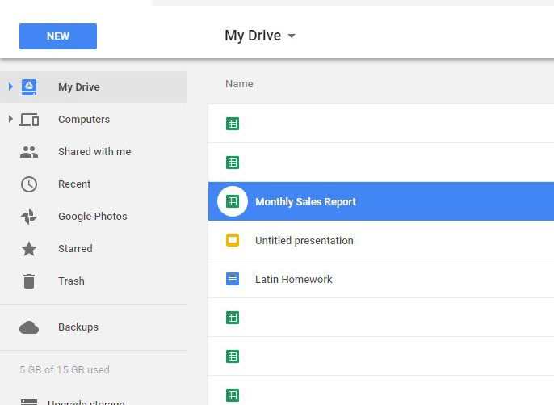Viewport: 554px width, 405px height.
Task: Go to Recent files section
Action: pyautogui.click(x=74, y=184)
